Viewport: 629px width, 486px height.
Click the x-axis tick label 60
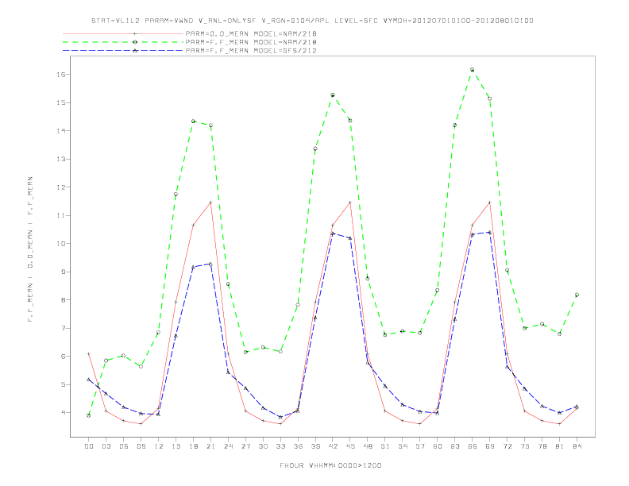pos(438,446)
